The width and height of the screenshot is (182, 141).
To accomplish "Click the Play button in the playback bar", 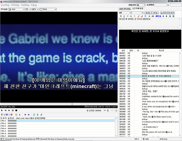I will (2, 110).
